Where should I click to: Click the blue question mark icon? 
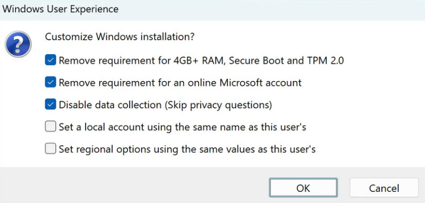(18, 44)
